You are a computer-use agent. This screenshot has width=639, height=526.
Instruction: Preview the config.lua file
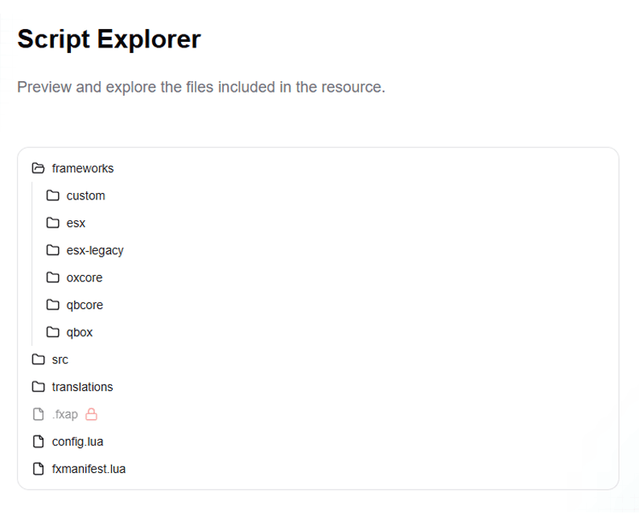pyautogui.click(x=77, y=442)
